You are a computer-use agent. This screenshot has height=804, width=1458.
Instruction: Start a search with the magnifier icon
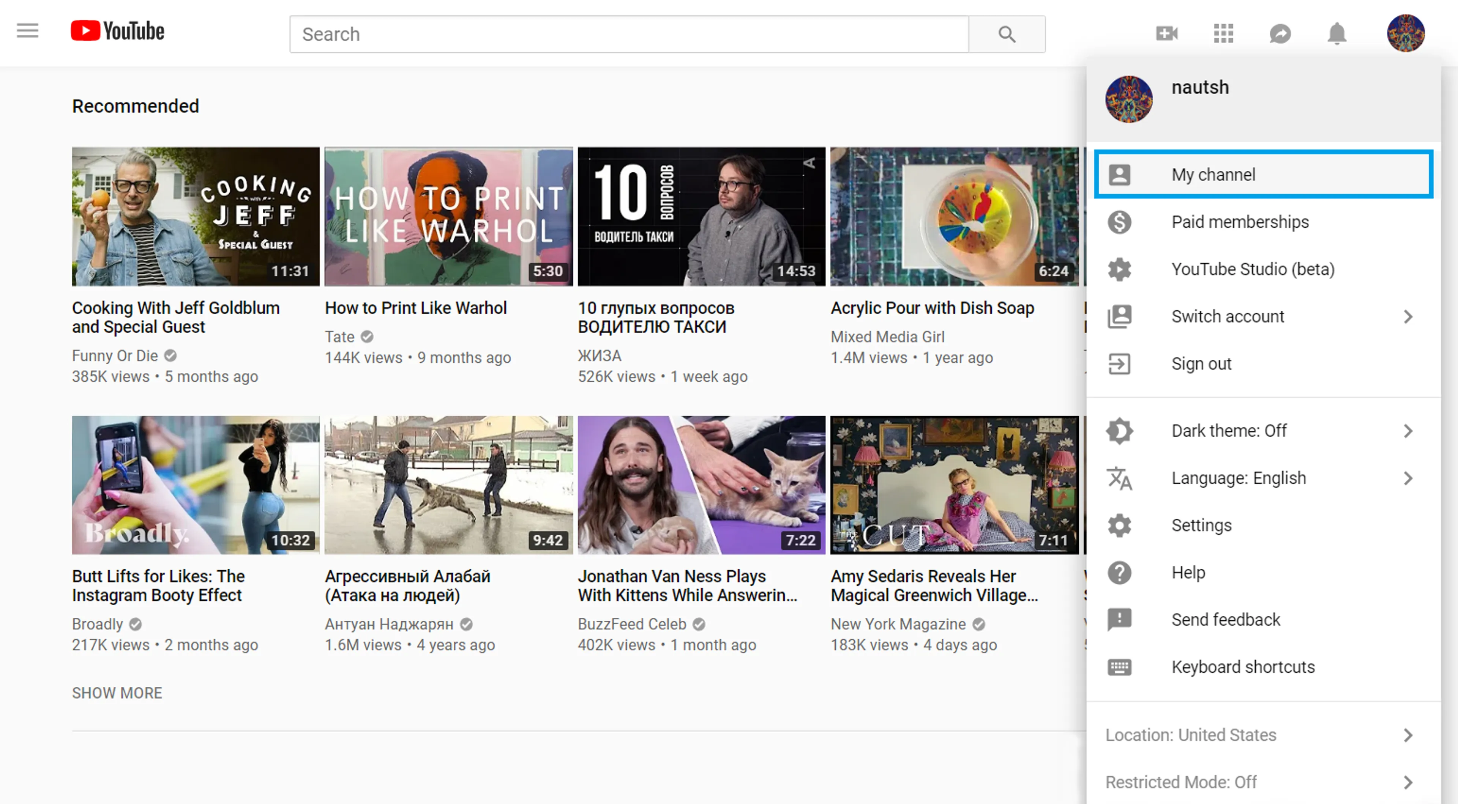click(x=1006, y=34)
